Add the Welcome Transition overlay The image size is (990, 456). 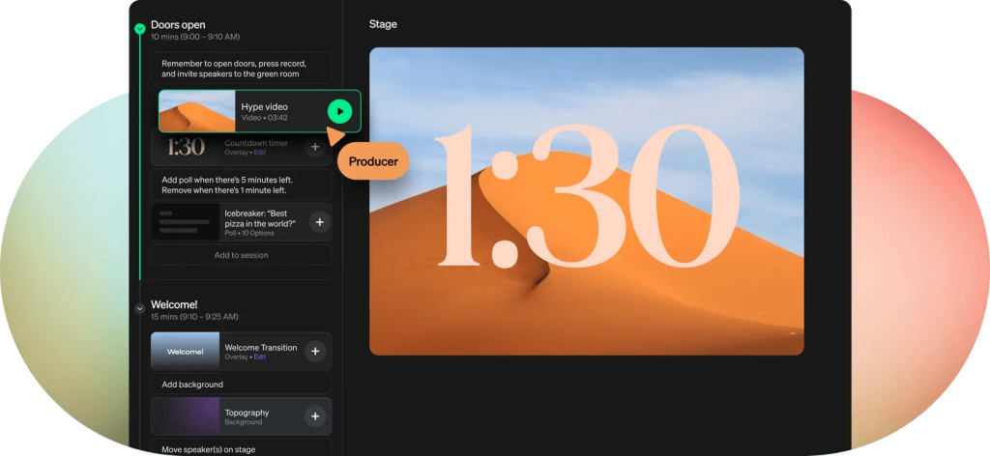click(315, 352)
